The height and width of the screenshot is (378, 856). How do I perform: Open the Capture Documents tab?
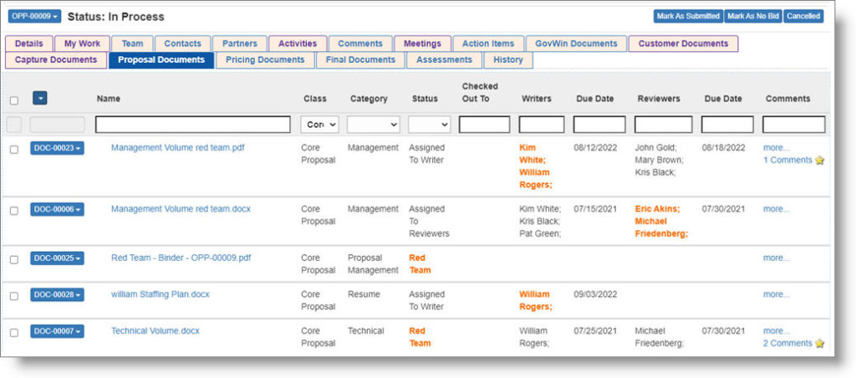56,60
